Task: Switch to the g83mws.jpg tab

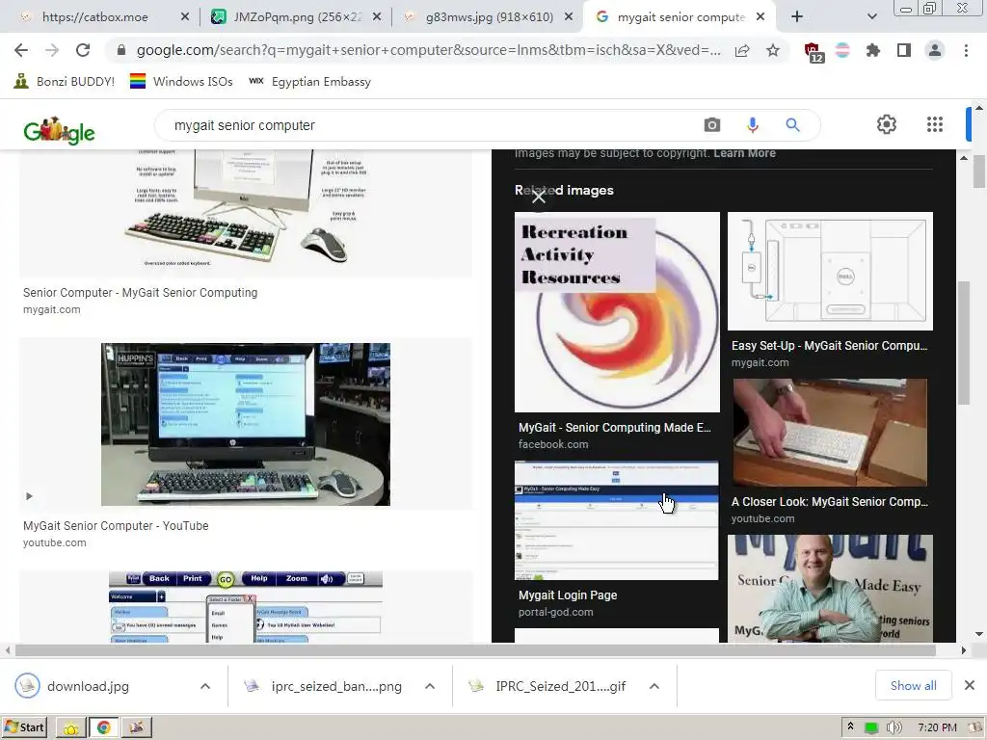Action: coord(488,17)
